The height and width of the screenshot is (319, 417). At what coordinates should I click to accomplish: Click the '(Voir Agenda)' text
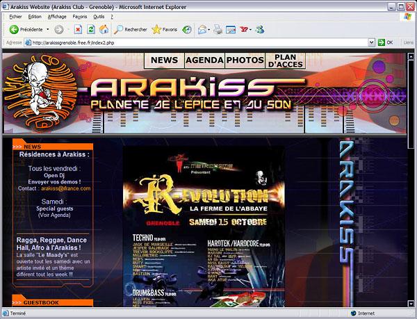[54, 215]
